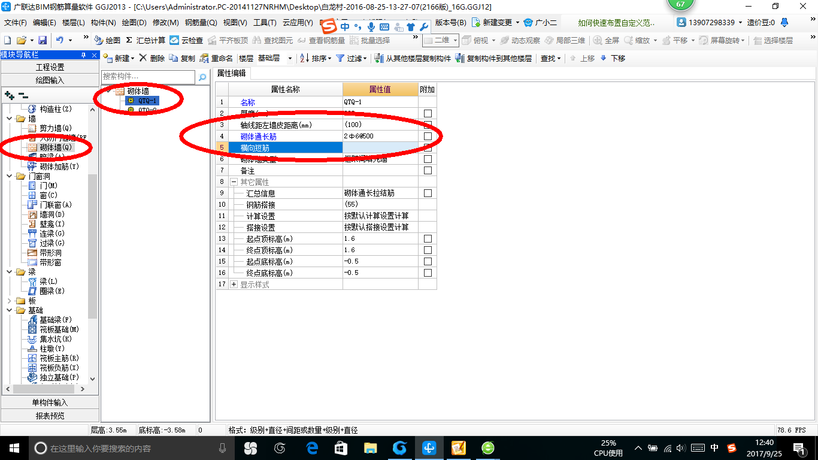Select 连梁(G) in the navigation tree
The height and width of the screenshot is (460, 818).
[52, 234]
